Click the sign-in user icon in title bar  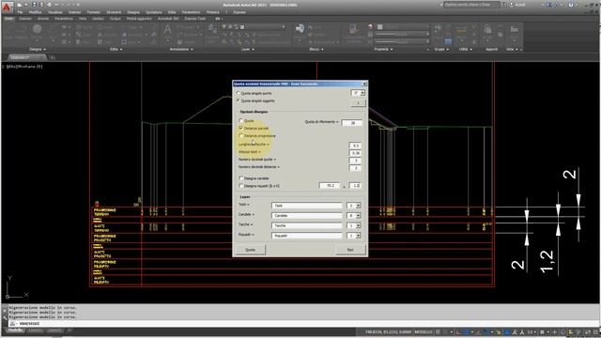[511, 5]
